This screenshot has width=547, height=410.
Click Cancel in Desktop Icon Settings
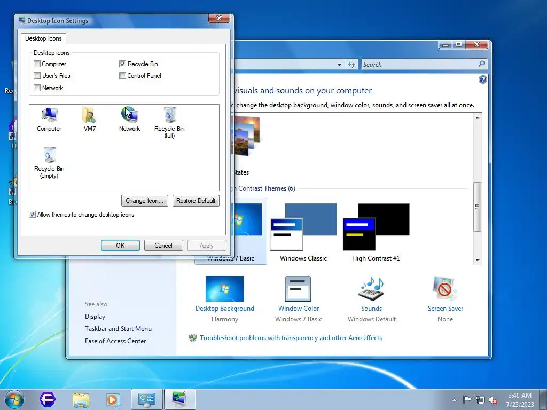click(x=163, y=246)
